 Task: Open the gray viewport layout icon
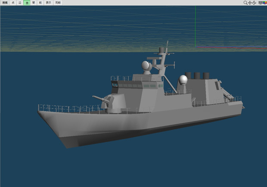click(260, 3)
